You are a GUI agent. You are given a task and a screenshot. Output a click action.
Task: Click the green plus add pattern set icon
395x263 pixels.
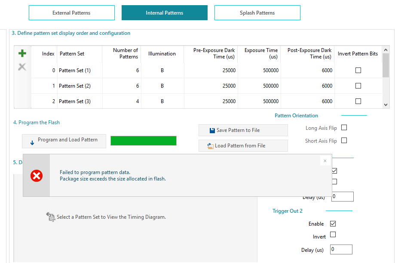[x=22, y=54]
